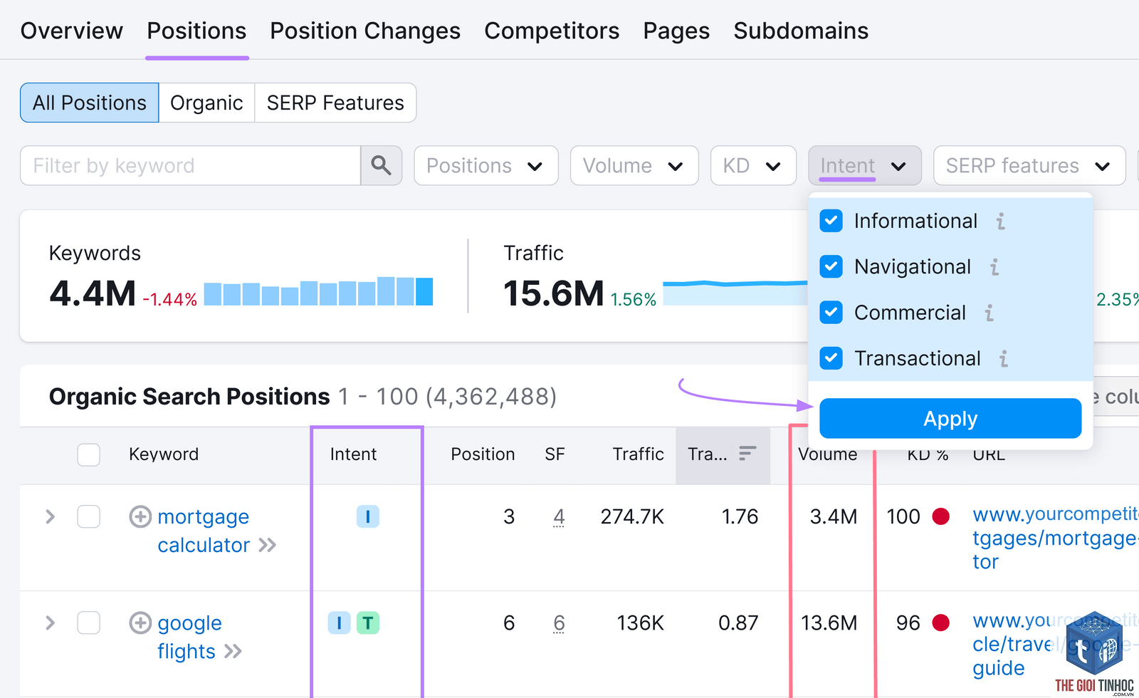Click info icon next to Commercial

(989, 313)
